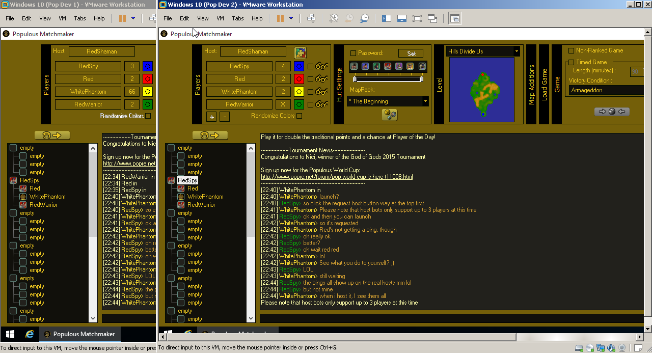Open the VMware snapshot manager clock-wrench icon
The height and width of the screenshot is (353, 652).
(365, 18)
